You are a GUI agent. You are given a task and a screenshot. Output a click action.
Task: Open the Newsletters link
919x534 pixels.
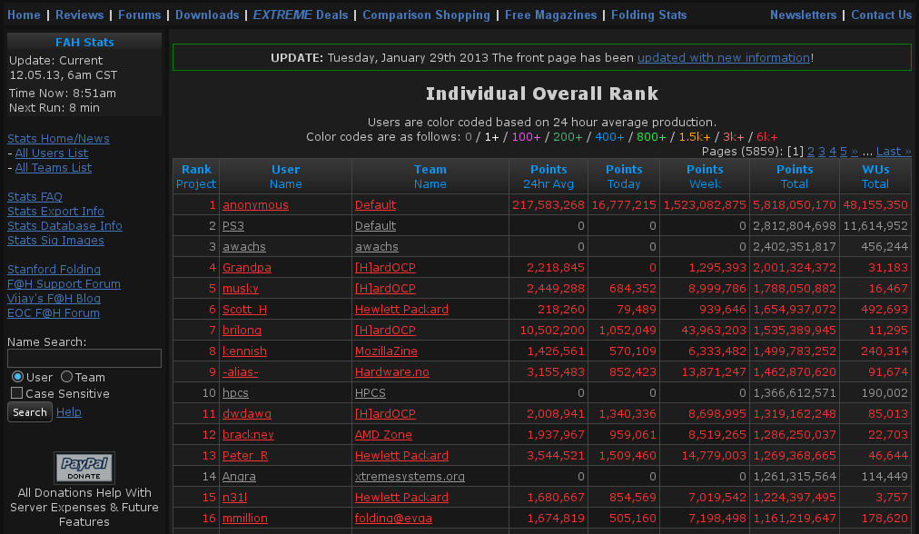(804, 15)
